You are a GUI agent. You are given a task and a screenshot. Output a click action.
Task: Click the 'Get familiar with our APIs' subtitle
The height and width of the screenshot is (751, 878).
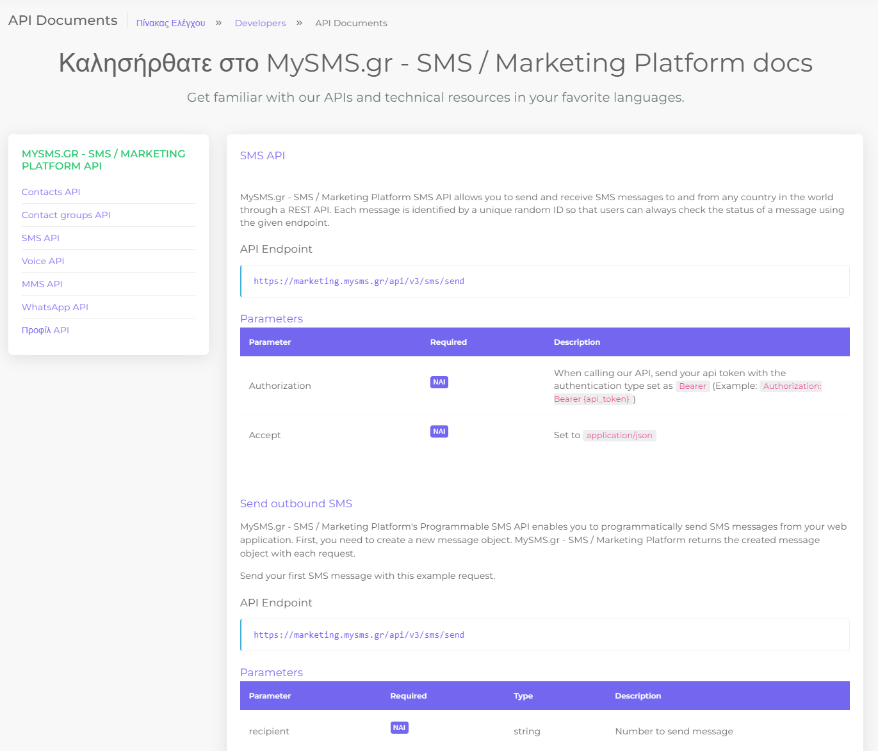435,97
